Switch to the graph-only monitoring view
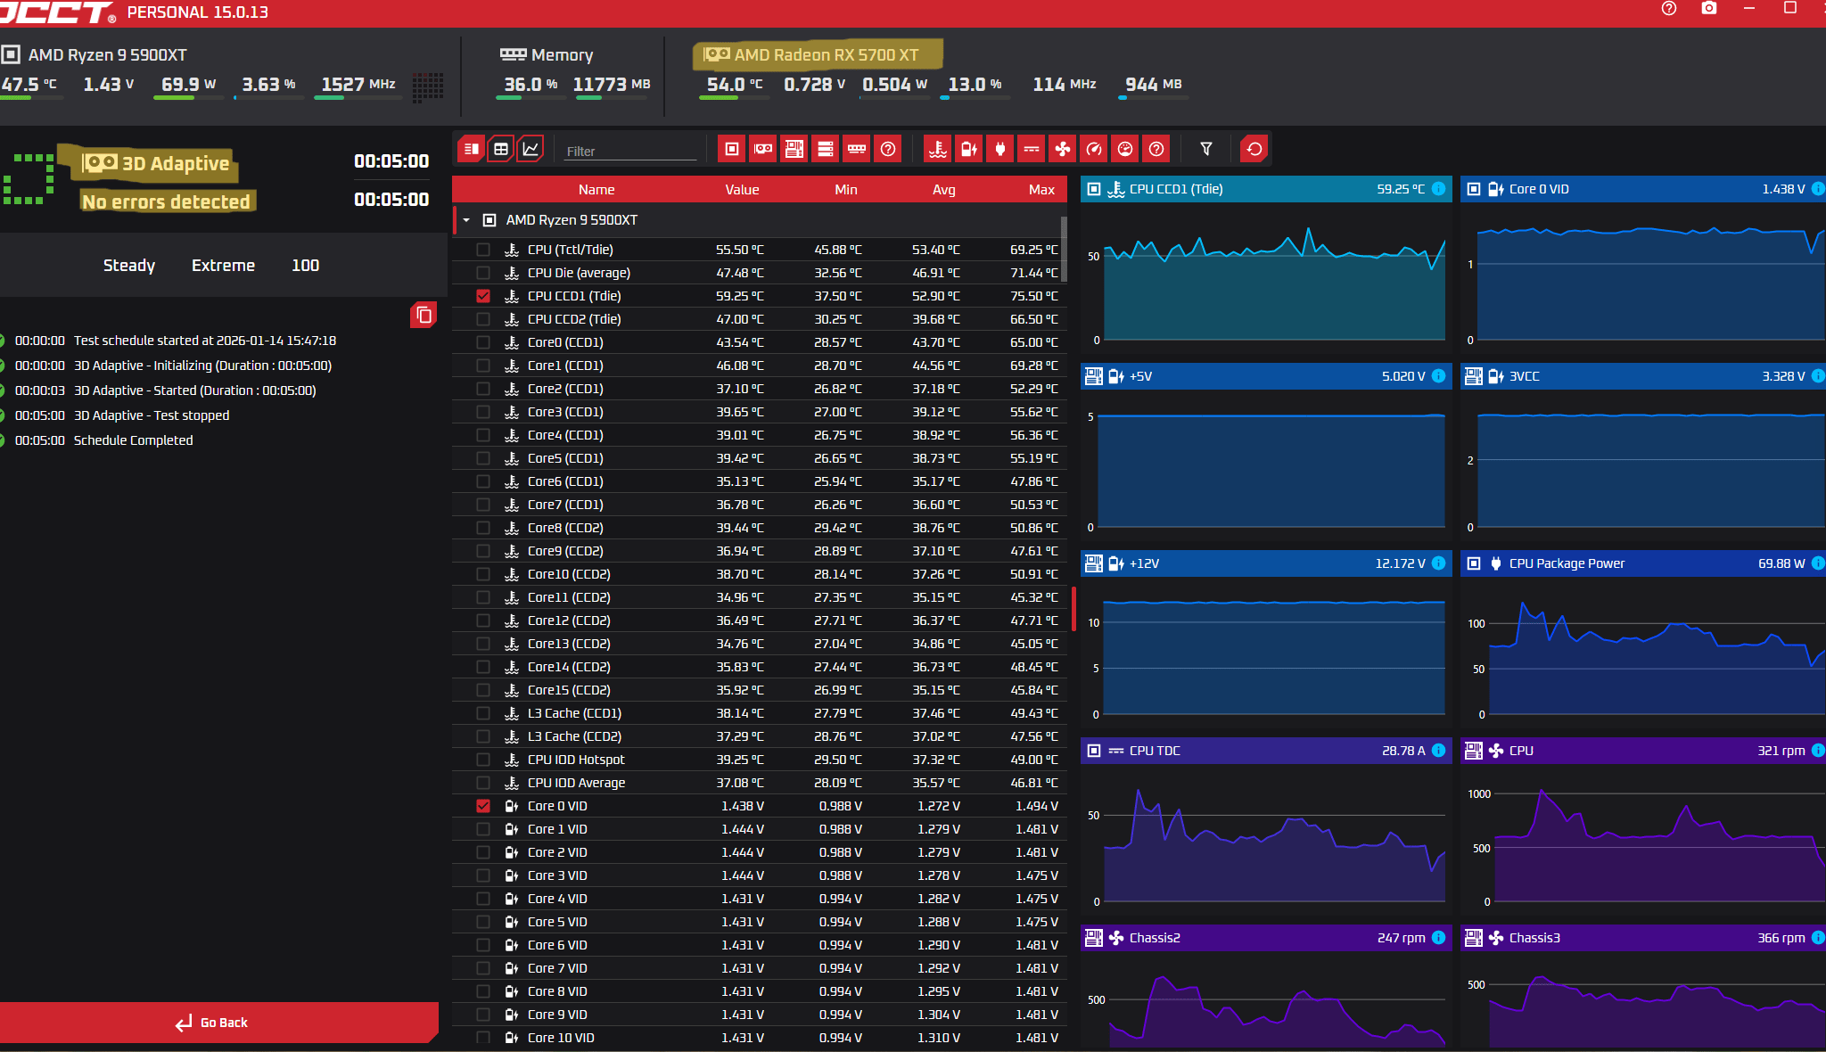The image size is (1826, 1052). tap(531, 149)
